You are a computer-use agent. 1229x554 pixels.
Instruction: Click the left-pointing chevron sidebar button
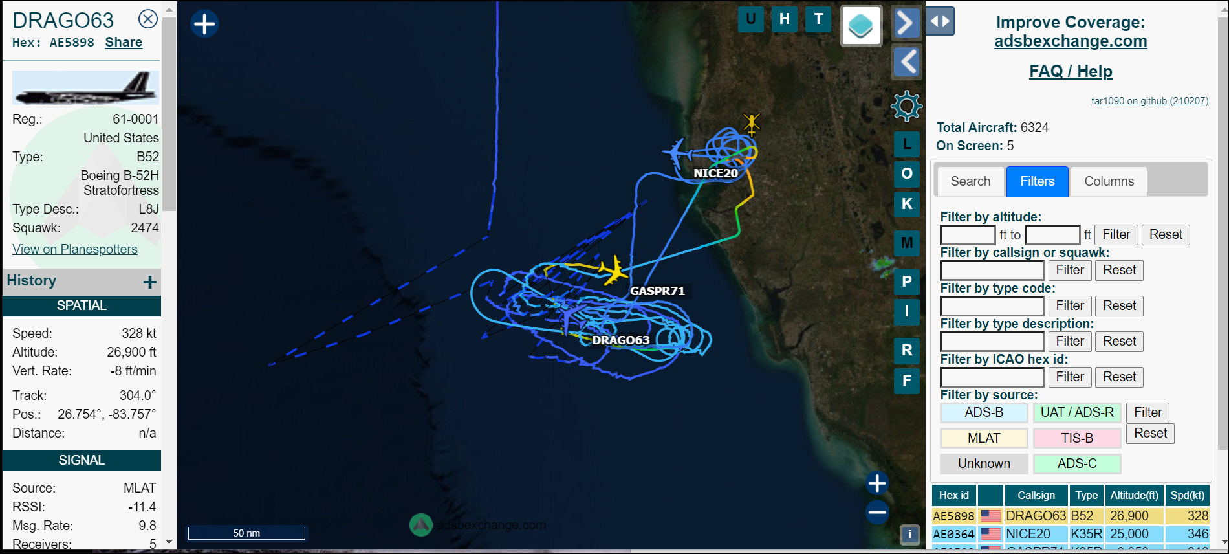click(906, 62)
